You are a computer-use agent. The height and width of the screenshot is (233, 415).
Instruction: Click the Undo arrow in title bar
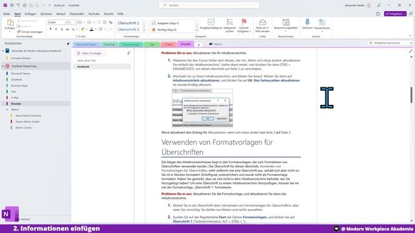tap(18, 5)
